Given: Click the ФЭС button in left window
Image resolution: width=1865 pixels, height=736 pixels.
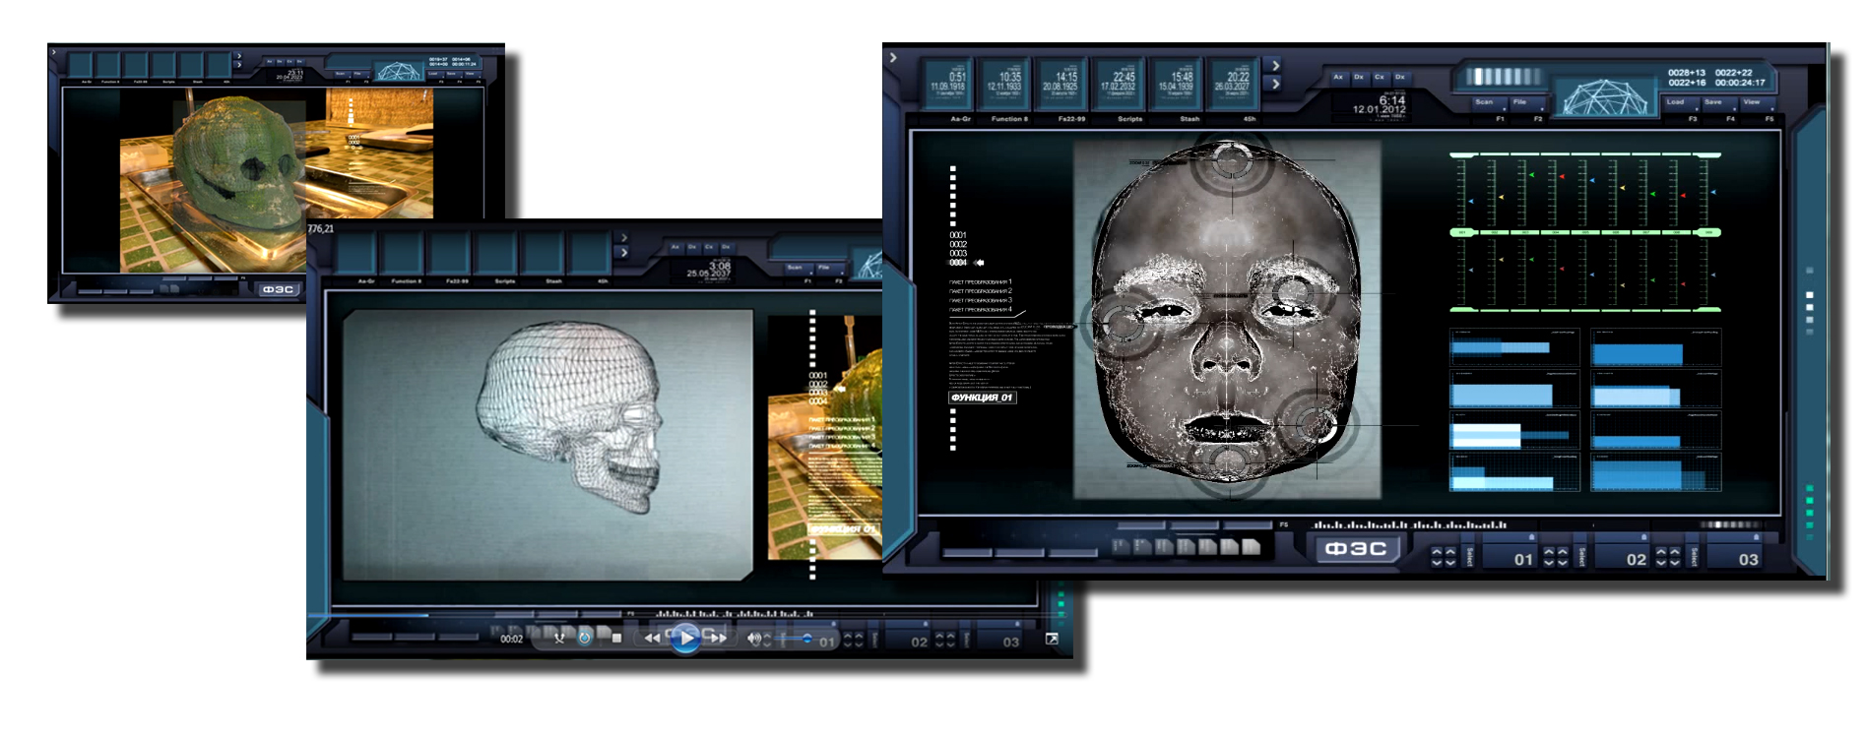Looking at the screenshot, I should 278,289.
